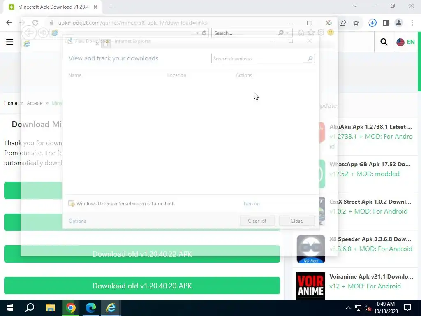The height and width of the screenshot is (316, 421).
Task: Select the Minecraft Apk Download tab
Action: (x=53, y=7)
